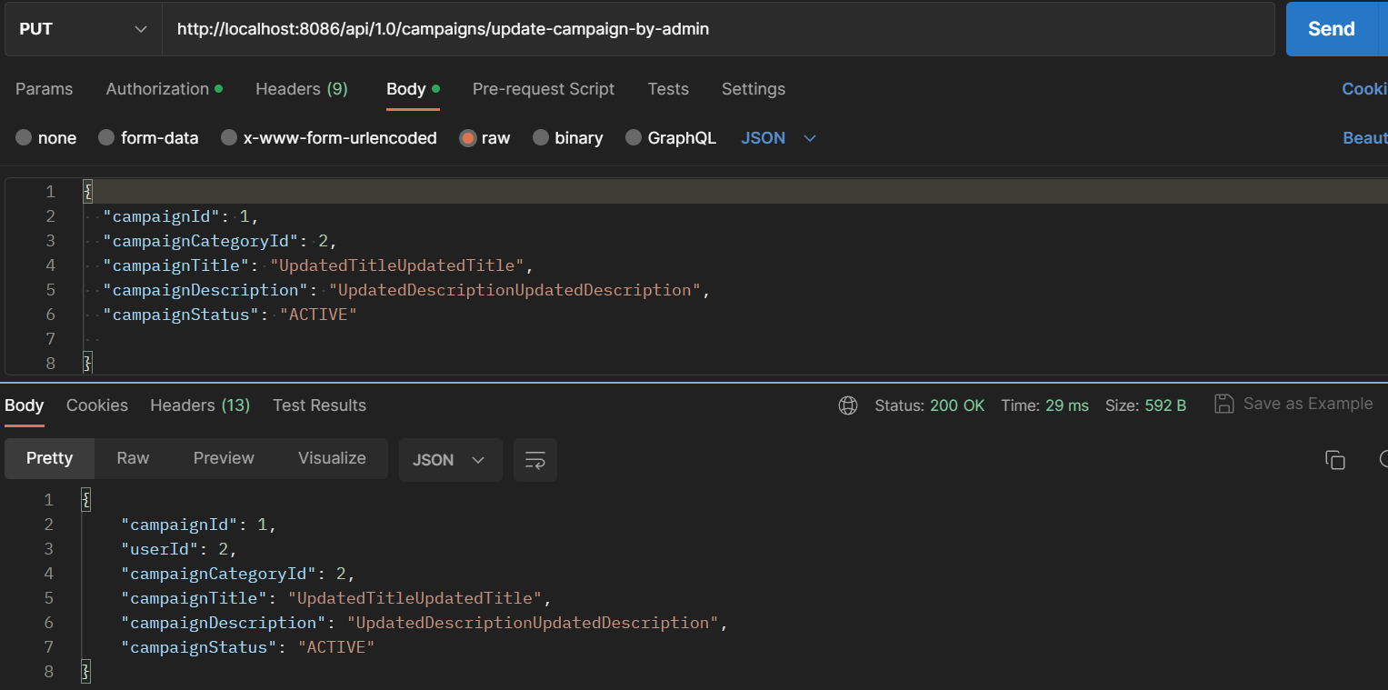The width and height of the screenshot is (1388, 690).
Task: Click the Beautify link
Action: click(x=1365, y=138)
